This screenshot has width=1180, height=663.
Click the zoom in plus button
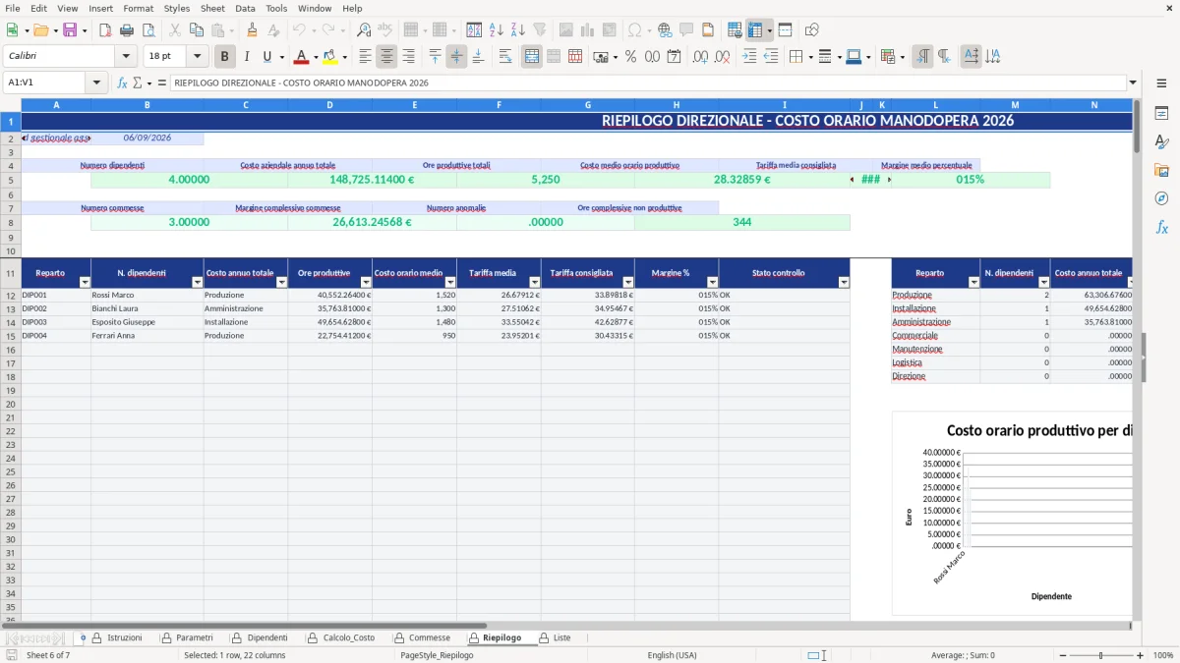pos(1140,655)
